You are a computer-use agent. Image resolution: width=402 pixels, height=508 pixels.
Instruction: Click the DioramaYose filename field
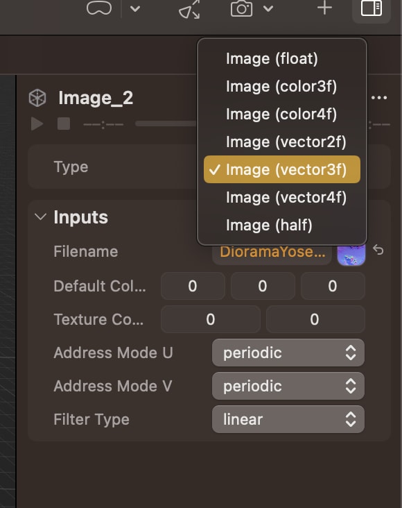click(272, 252)
